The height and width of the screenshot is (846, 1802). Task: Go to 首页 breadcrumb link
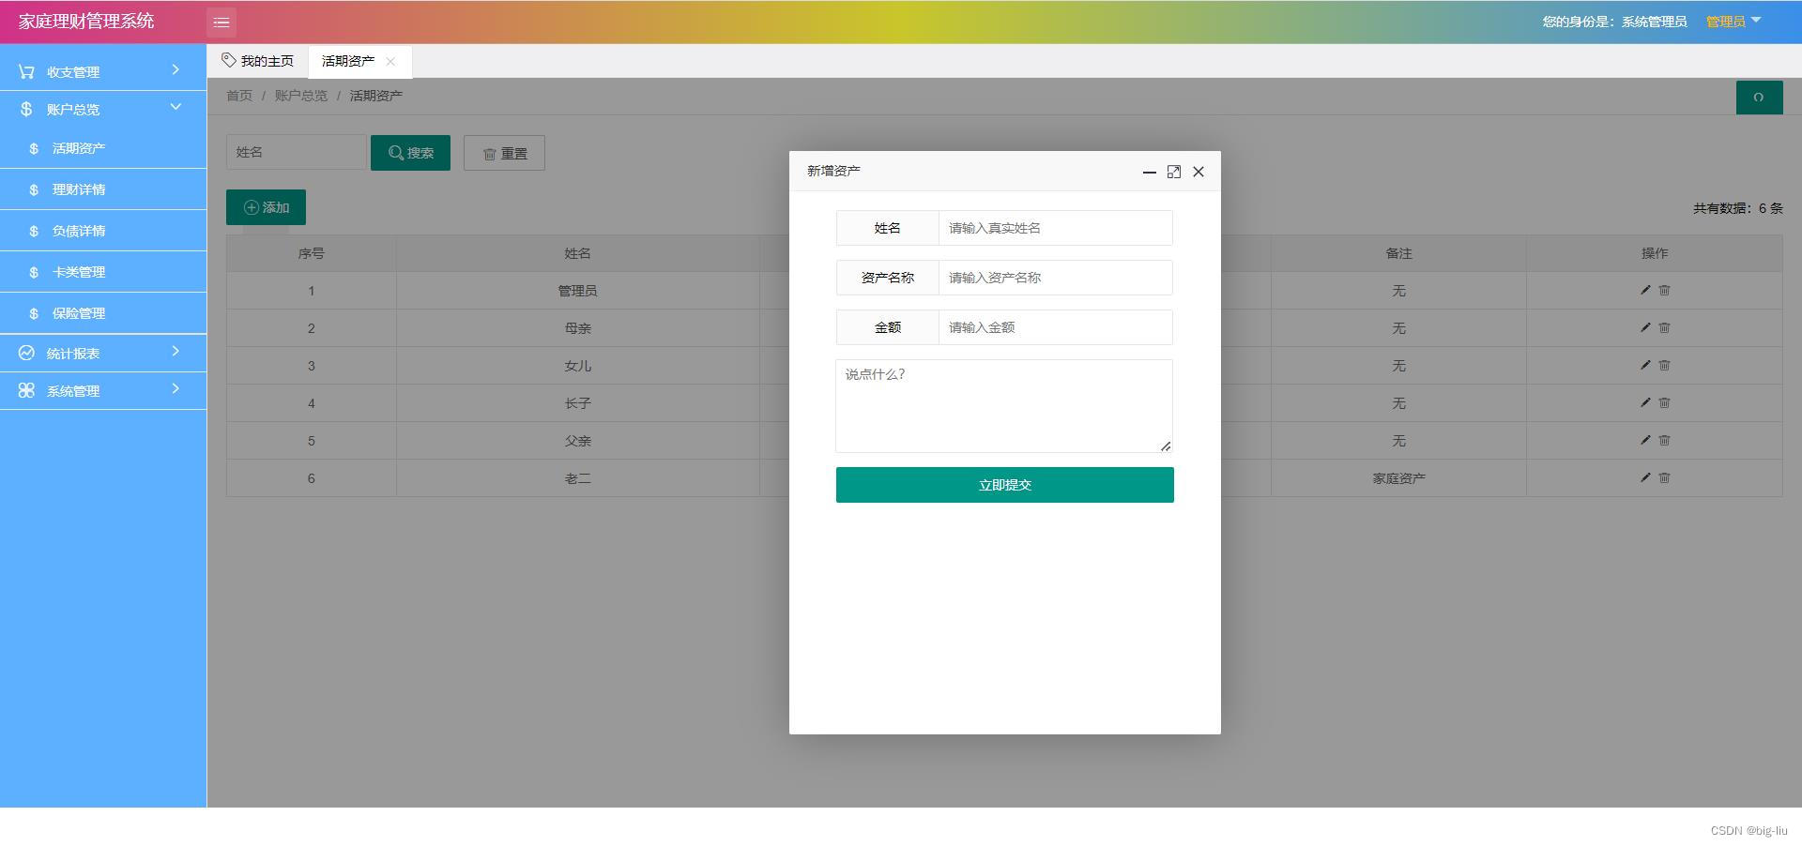[239, 96]
